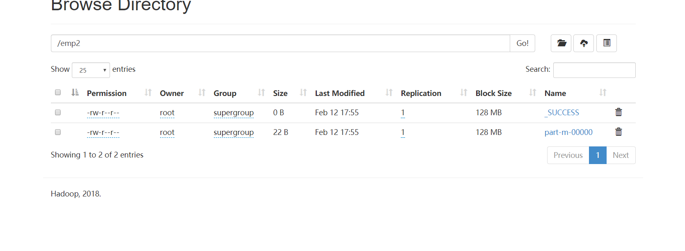The width and height of the screenshot is (685, 251).
Task: Change supergroup of _SUCCESS row
Action: click(x=234, y=113)
